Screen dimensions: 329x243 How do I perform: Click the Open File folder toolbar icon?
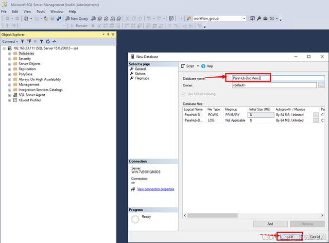pyautogui.click(x=46, y=18)
